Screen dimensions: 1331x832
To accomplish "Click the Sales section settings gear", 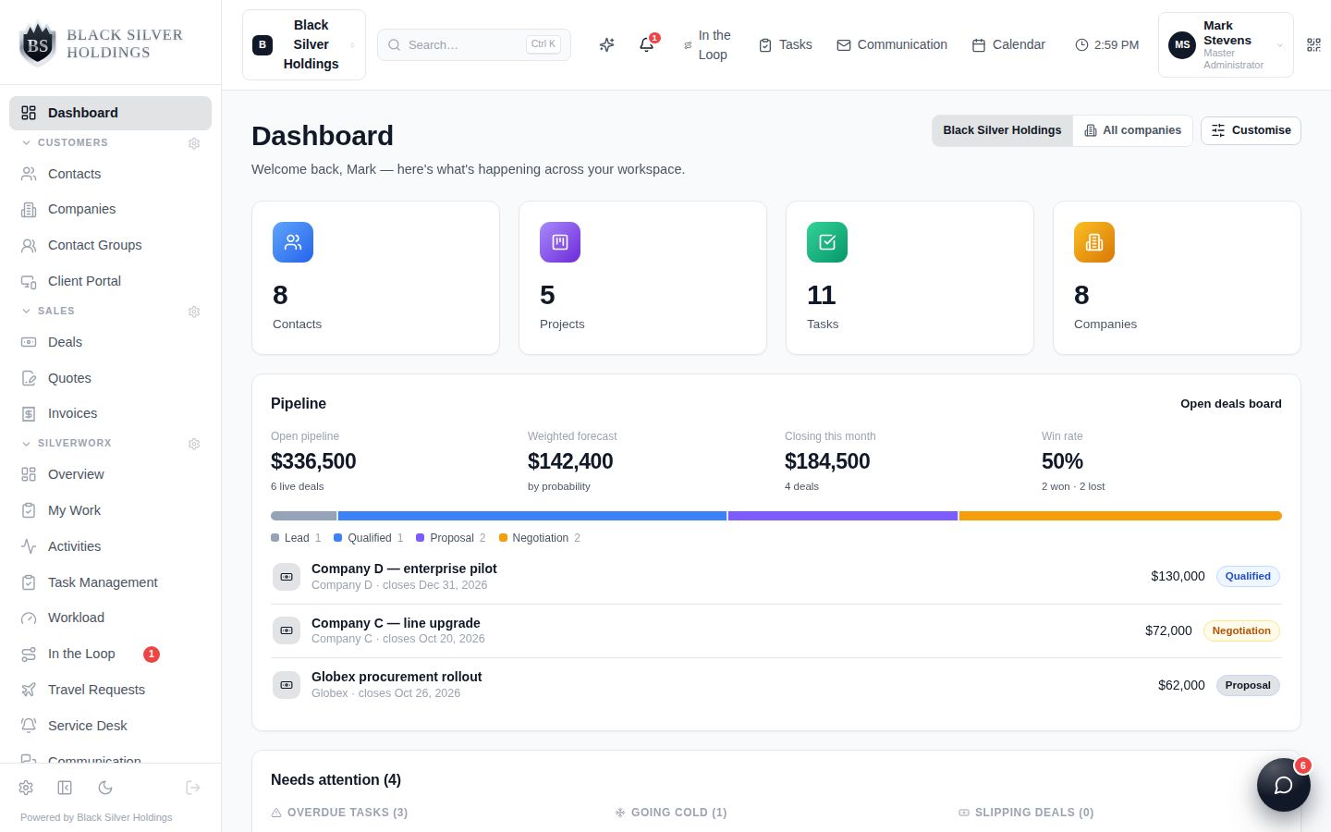I will tap(194, 312).
